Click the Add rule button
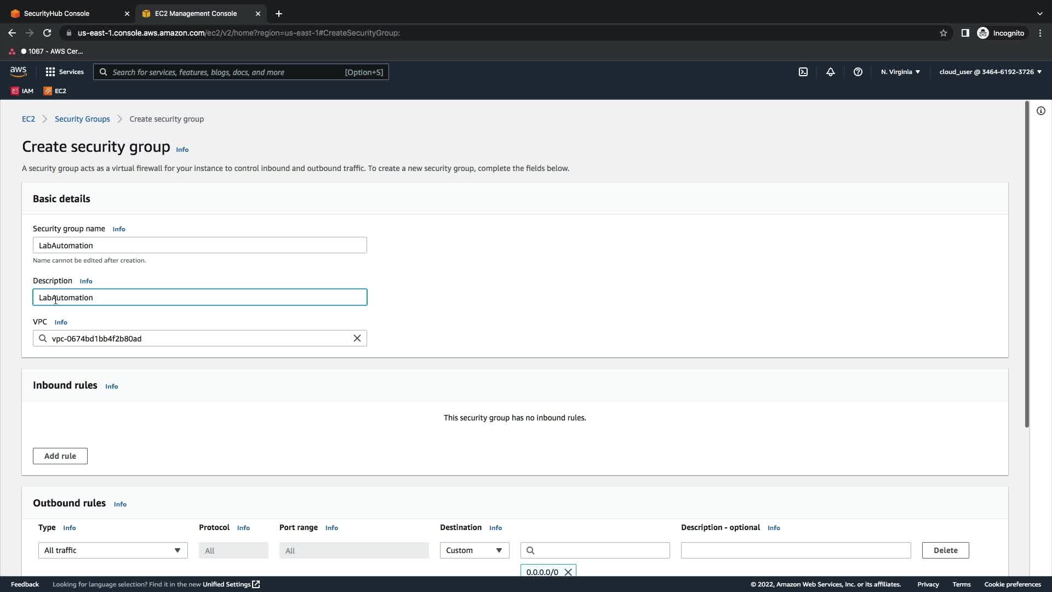Screen dimensions: 1052x592 [x=60, y=456]
